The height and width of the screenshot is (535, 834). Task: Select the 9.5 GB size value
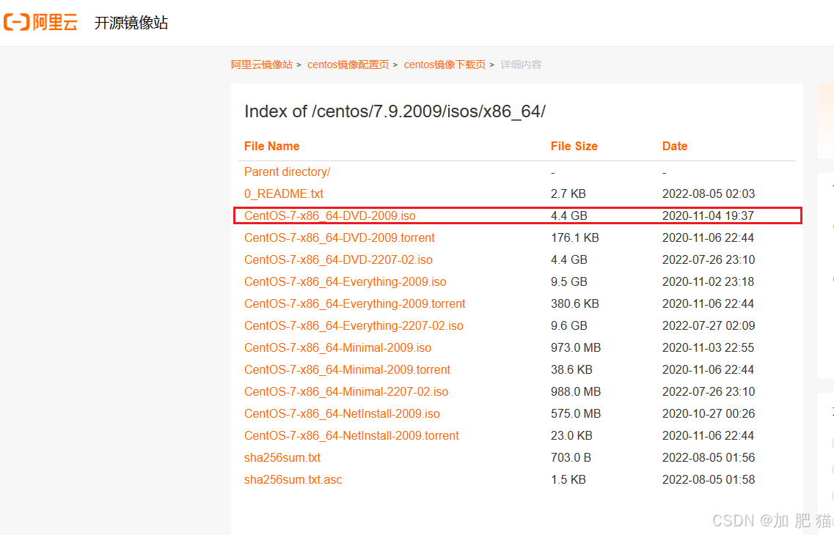pos(569,282)
